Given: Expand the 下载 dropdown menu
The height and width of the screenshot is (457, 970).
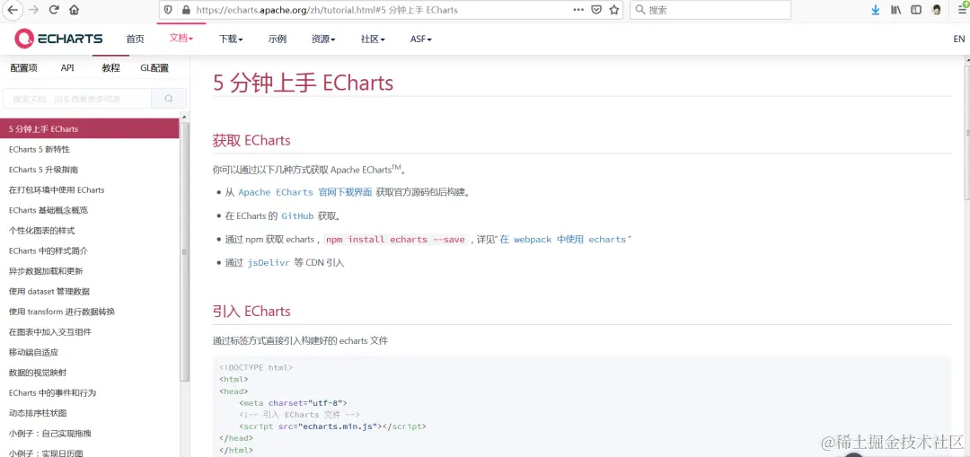Looking at the screenshot, I should [x=231, y=39].
